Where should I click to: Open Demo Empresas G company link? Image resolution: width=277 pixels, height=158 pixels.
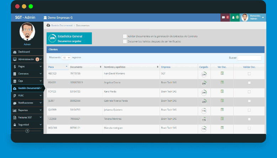pyautogui.click(x=58, y=17)
